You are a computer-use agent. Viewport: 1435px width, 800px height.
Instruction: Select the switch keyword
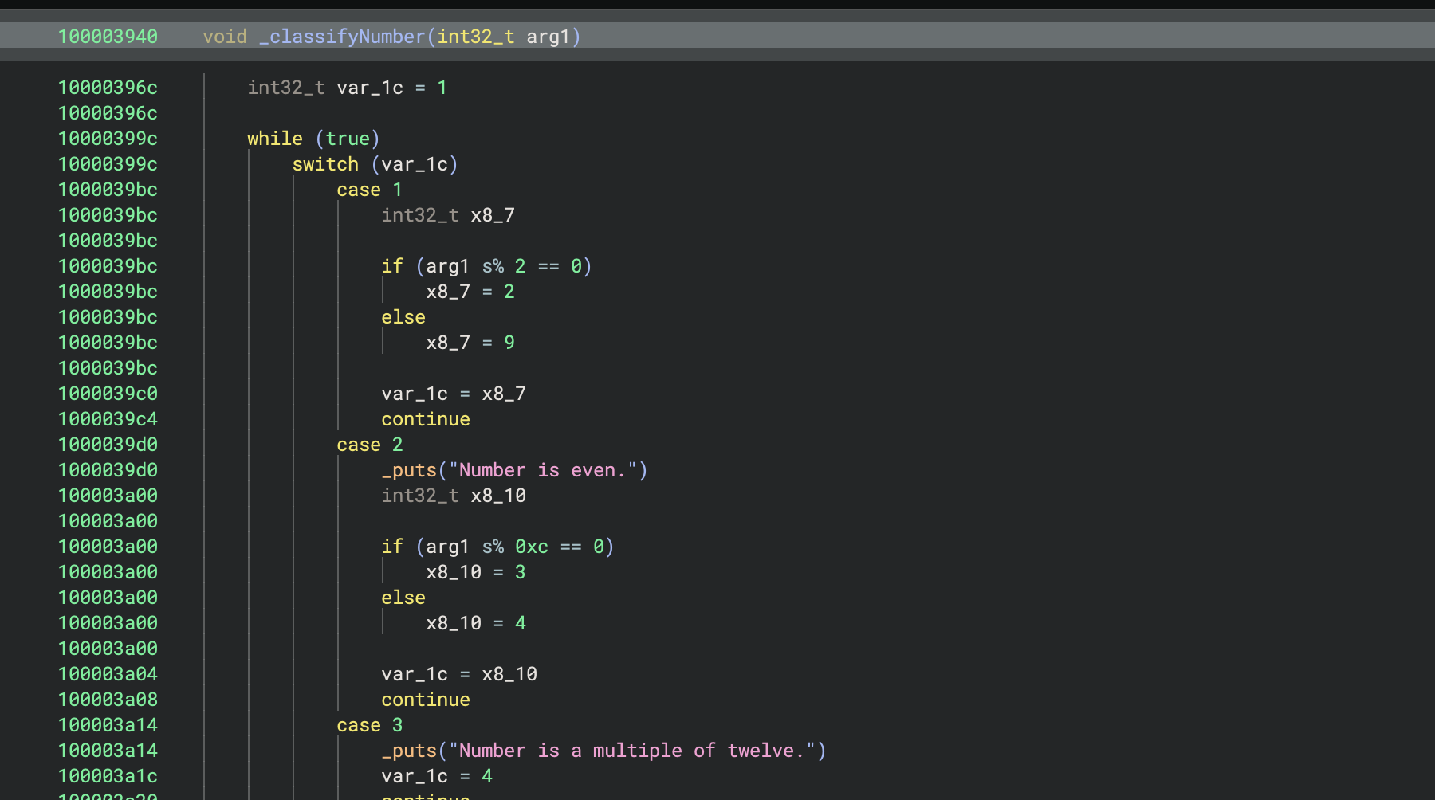(x=324, y=164)
